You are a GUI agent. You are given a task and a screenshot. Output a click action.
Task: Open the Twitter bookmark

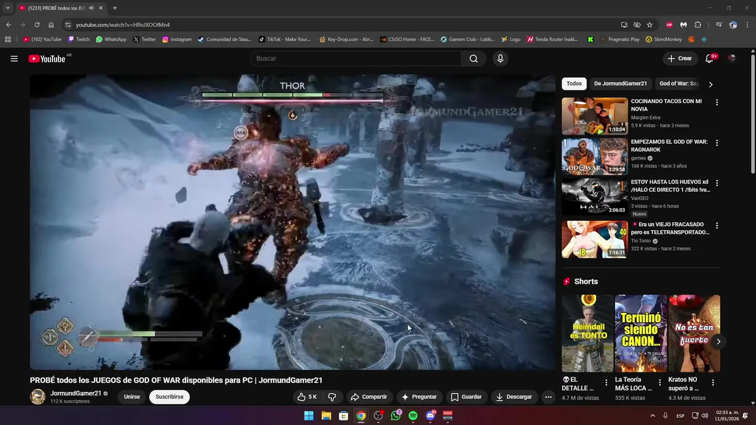point(145,40)
